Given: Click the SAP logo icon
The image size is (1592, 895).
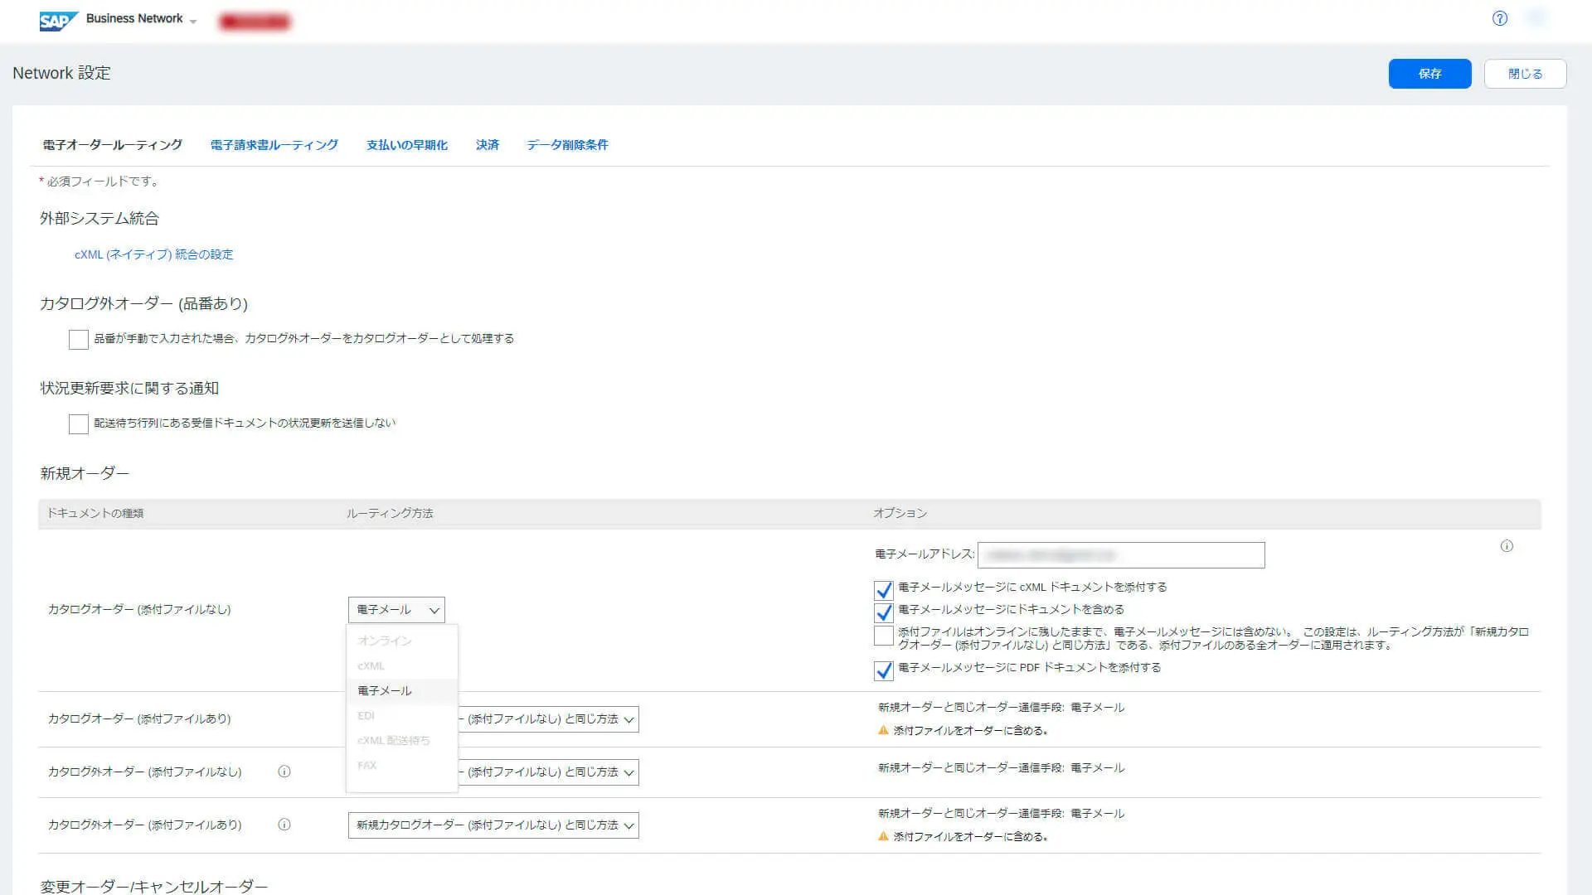Looking at the screenshot, I should 58,20.
